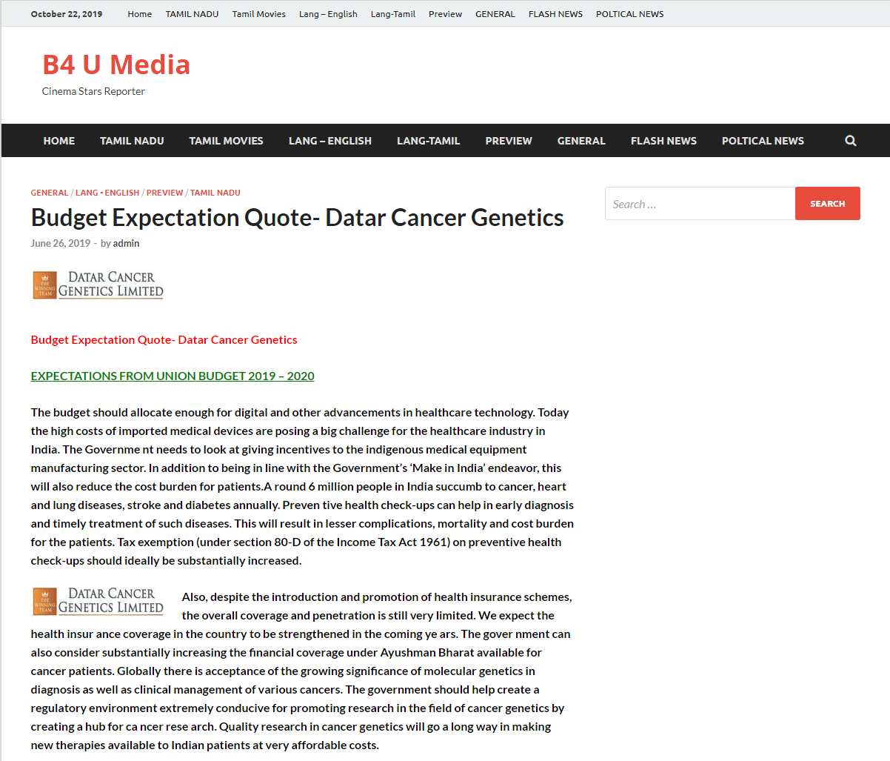Image resolution: width=890 pixels, height=761 pixels.
Task: Select LANG – ENGLISH in dark navigation bar
Action: coord(330,141)
